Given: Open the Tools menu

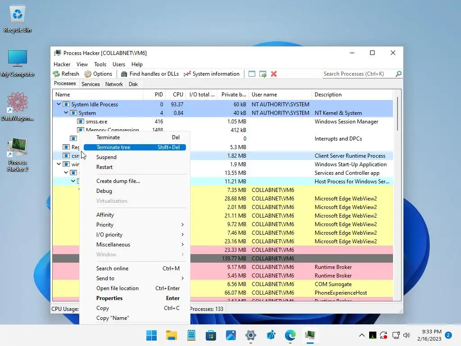Looking at the screenshot, I should click(100, 64).
